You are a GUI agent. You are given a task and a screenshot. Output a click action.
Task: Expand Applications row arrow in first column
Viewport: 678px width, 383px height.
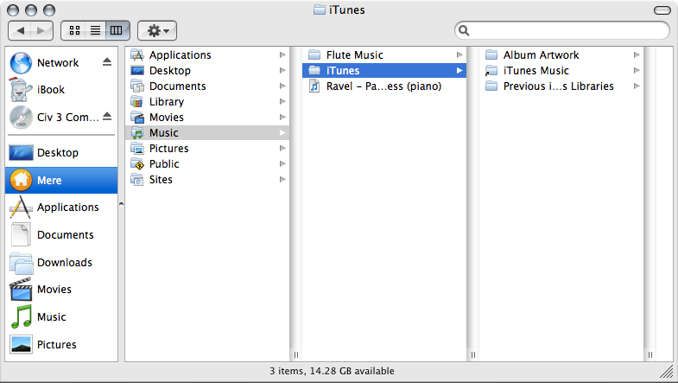point(282,55)
